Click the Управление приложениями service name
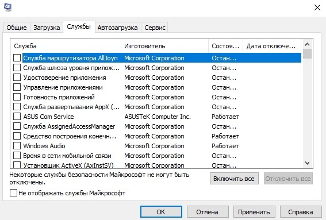This screenshot has height=220, width=326. [63, 87]
